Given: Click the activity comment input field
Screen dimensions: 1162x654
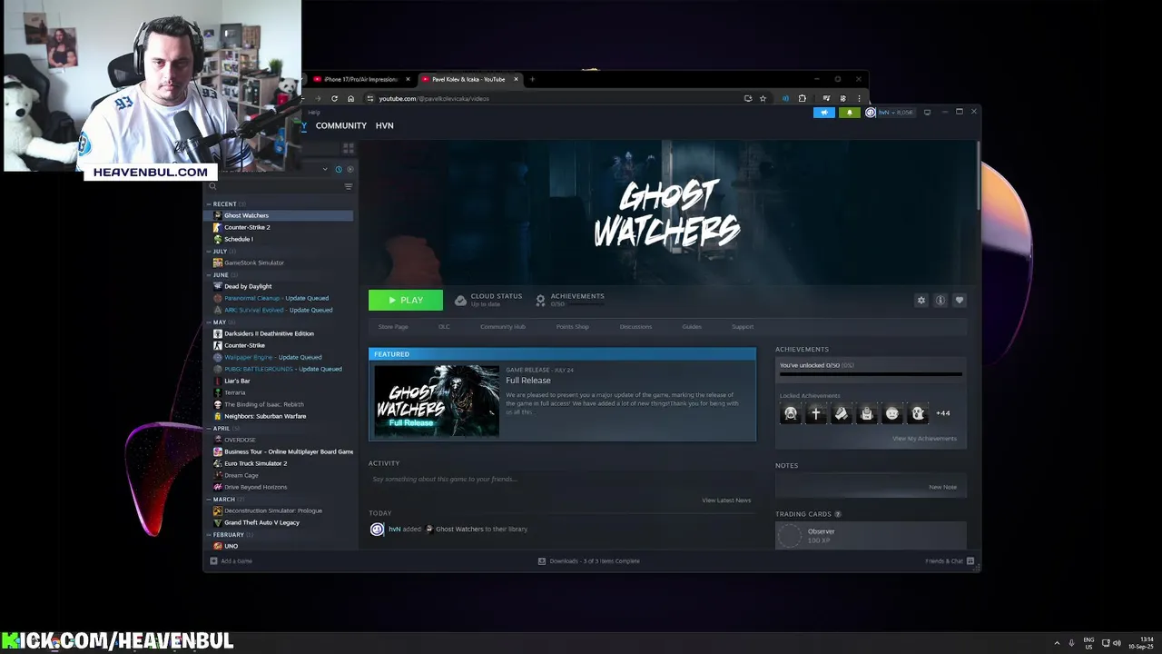Looking at the screenshot, I should [x=562, y=479].
